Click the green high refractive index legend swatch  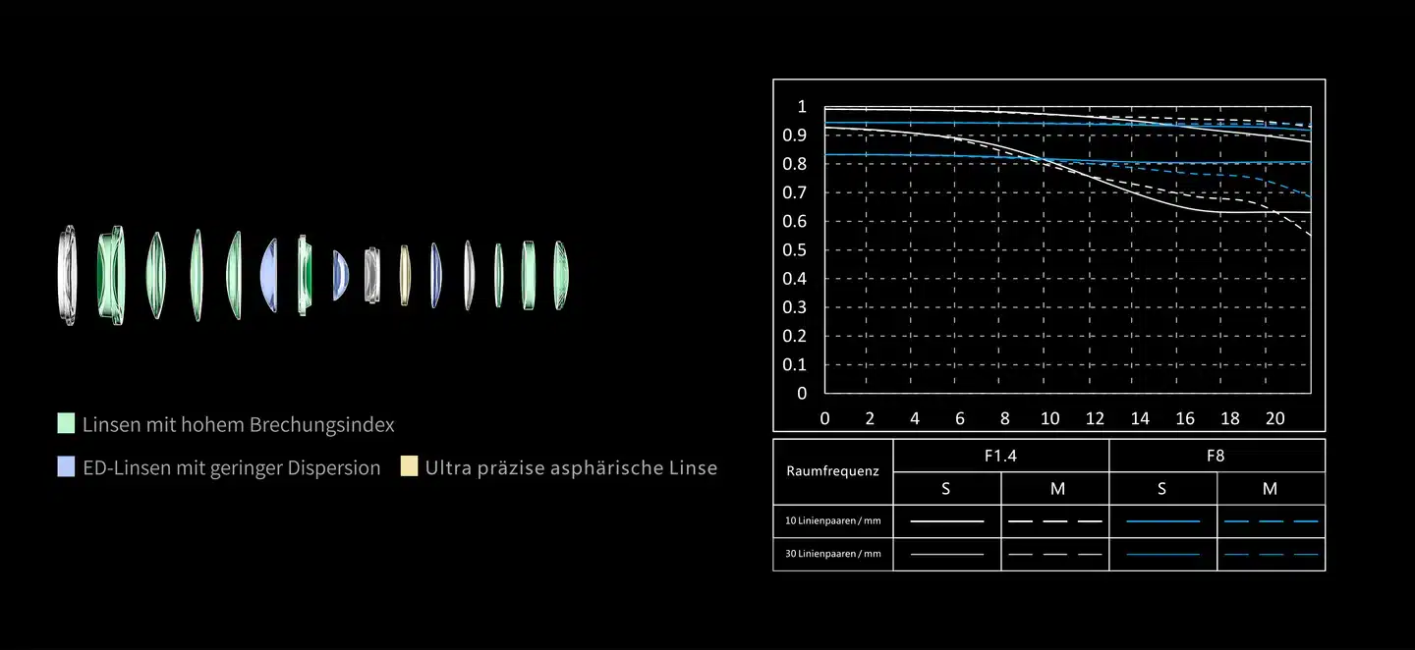(67, 424)
